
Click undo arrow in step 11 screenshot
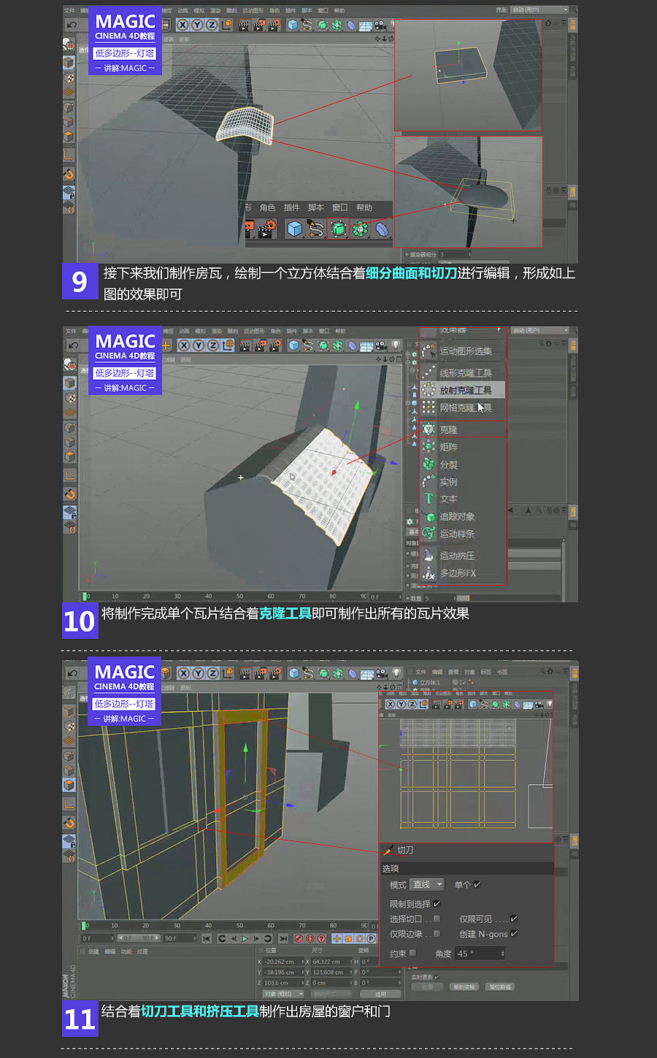pyautogui.click(x=72, y=673)
